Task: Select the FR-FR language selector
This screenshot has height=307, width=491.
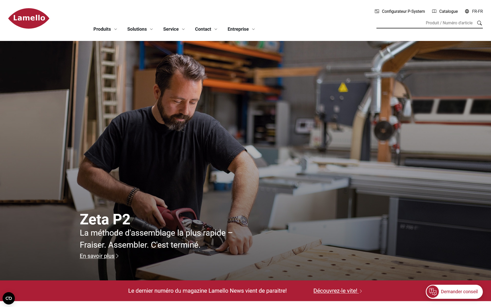Action: [x=474, y=11]
